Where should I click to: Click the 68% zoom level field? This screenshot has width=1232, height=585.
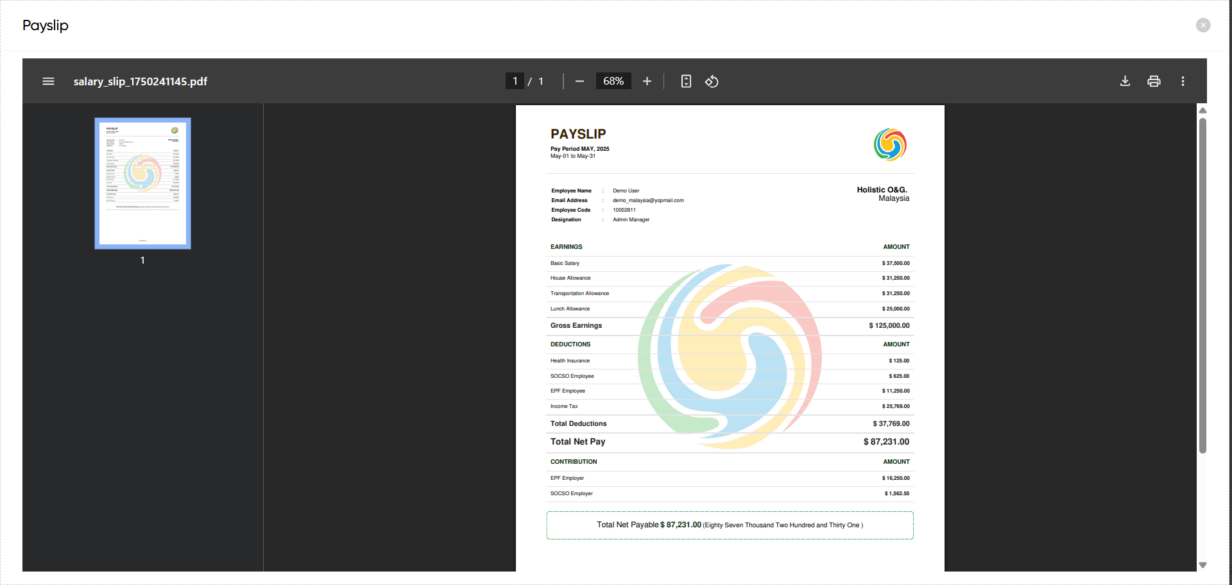613,81
